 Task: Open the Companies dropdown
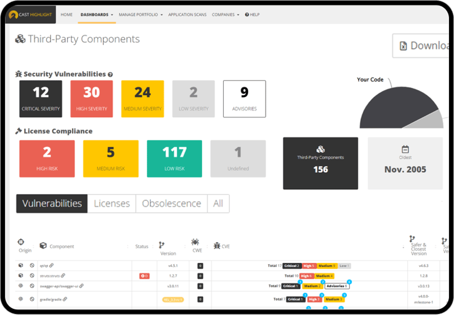click(225, 15)
